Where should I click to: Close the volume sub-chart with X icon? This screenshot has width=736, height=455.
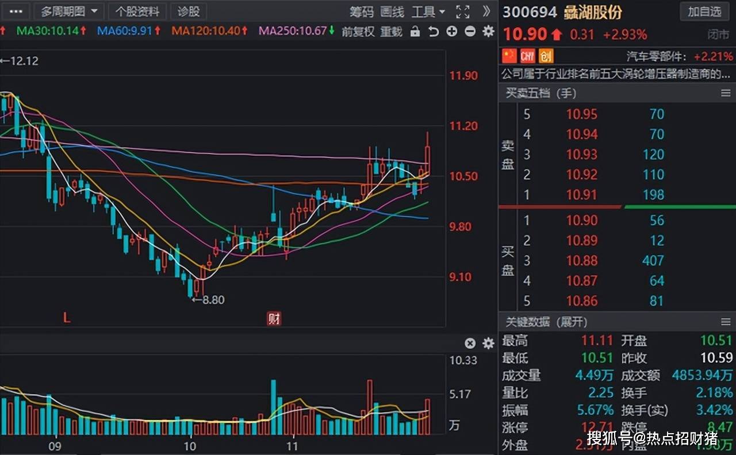(470, 344)
